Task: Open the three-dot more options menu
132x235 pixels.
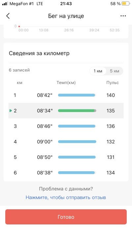Action: tap(123, 16)
